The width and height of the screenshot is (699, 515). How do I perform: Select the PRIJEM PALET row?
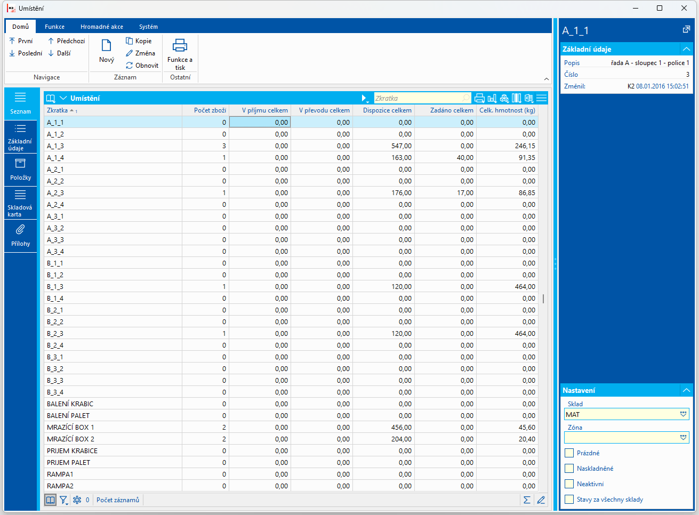[x=291, y=462]
